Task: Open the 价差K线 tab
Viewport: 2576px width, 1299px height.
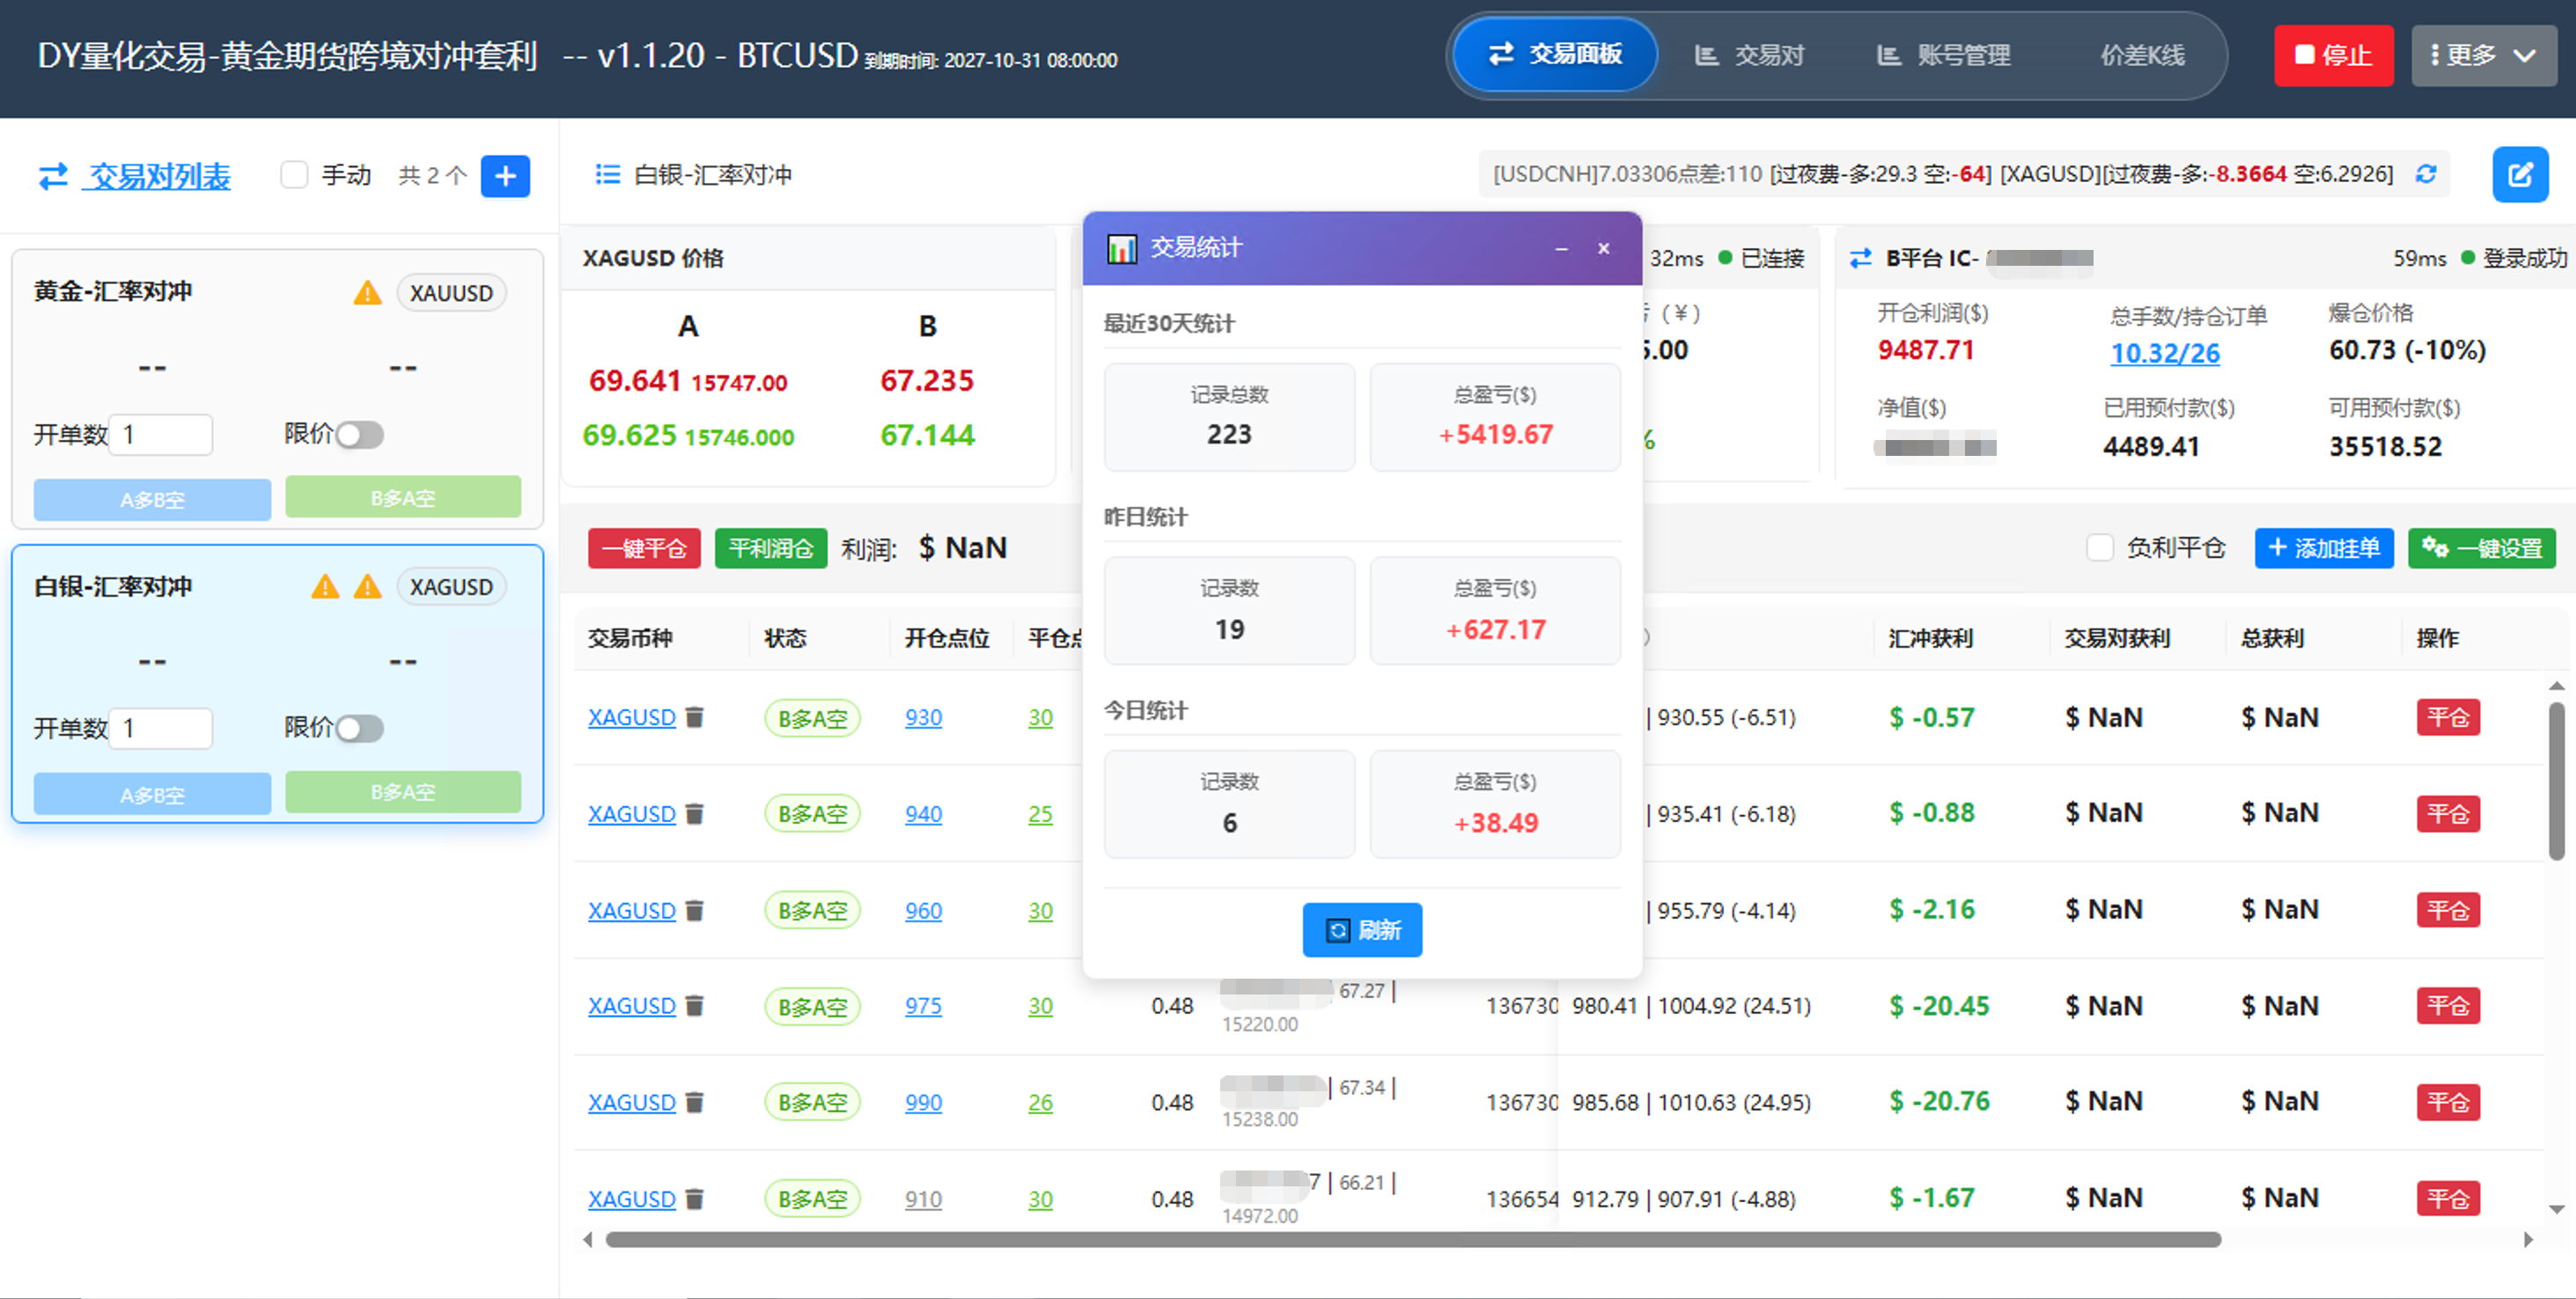Action: click(x=2142, y=55)
